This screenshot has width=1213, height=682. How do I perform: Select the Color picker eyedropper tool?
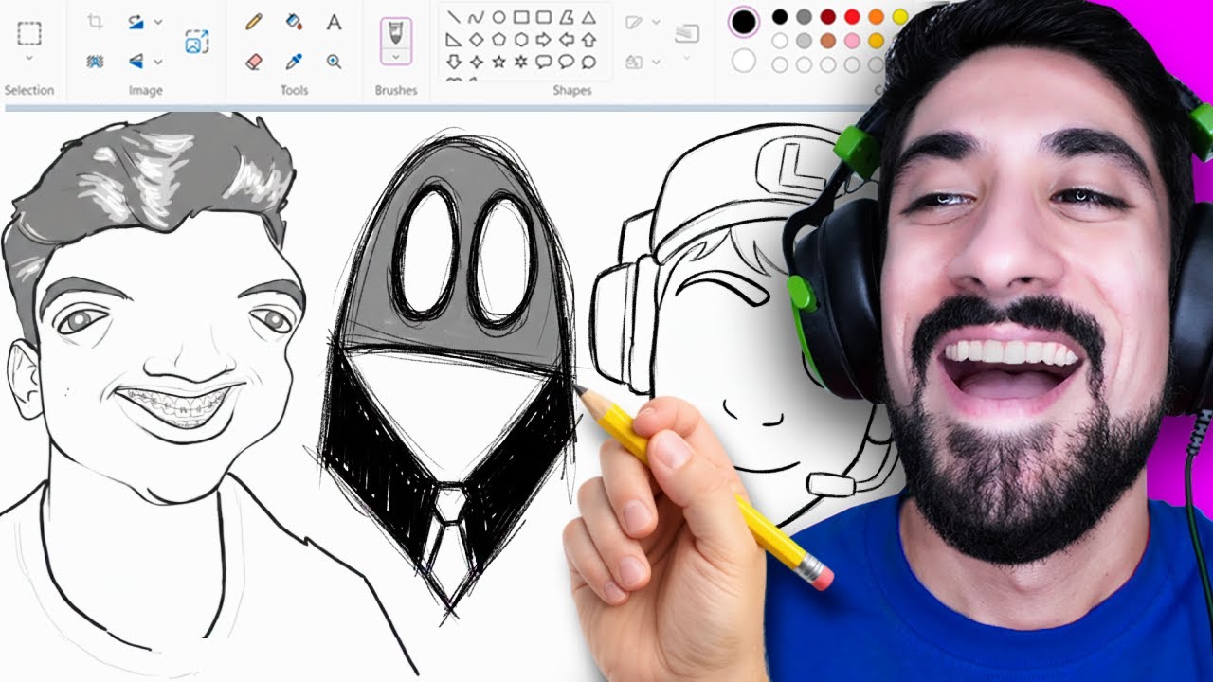294,62
